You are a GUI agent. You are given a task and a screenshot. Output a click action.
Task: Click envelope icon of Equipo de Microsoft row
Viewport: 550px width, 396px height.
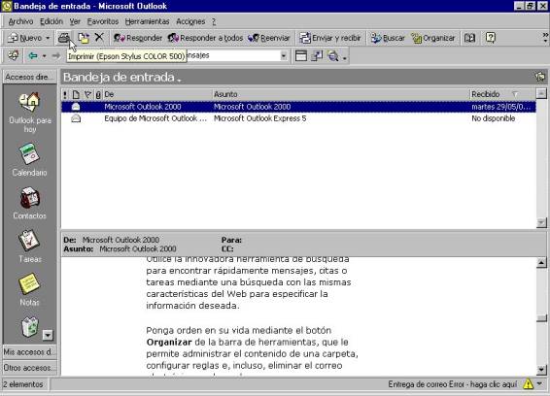point(76,118)
